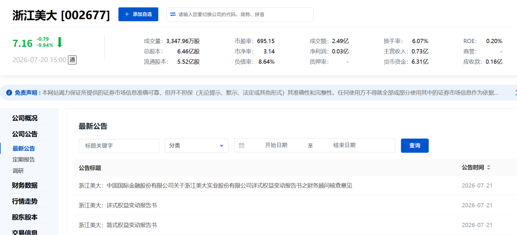Open 股东股本 in the sidebar
Image resolution: width=517 pixels, height=235 pixels.
pyautogui.click(x=25, y=217)
